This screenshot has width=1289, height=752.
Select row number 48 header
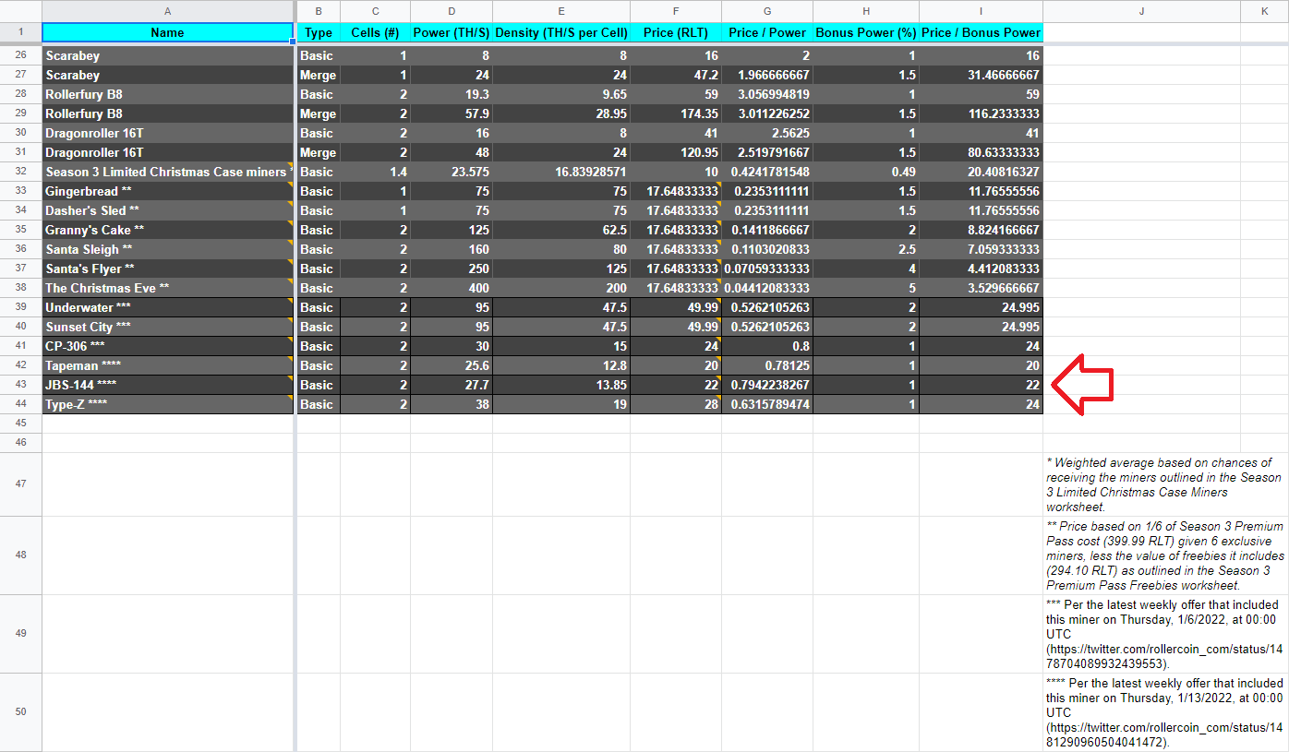click(20, 555)
